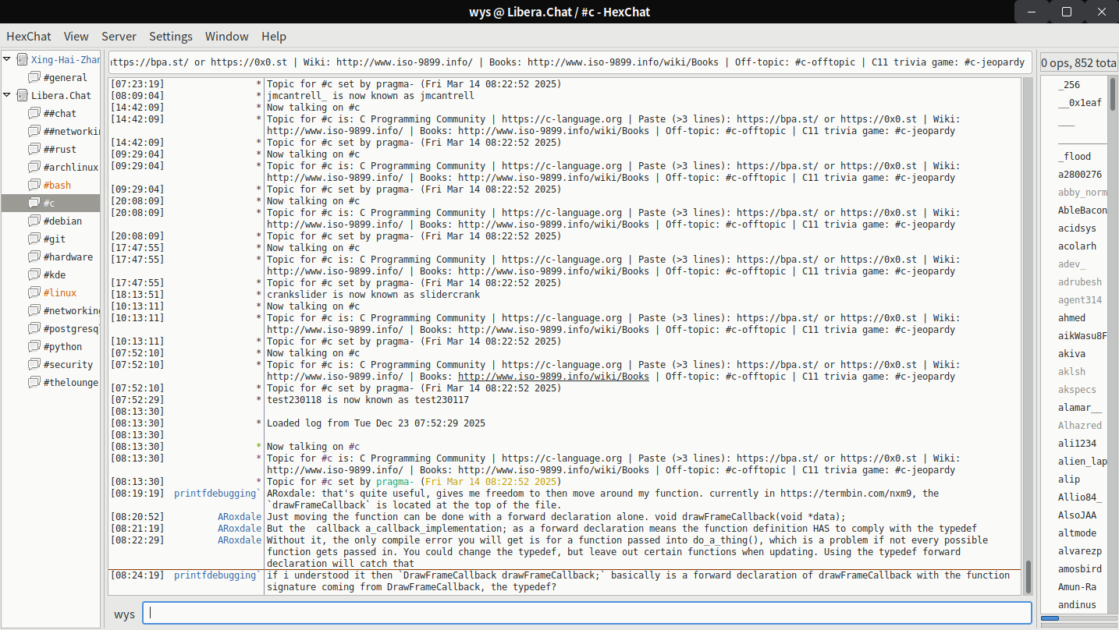Click the server icon for Xing-Hai-Zhan
1119x630 pixels.
tap(22, 59)
